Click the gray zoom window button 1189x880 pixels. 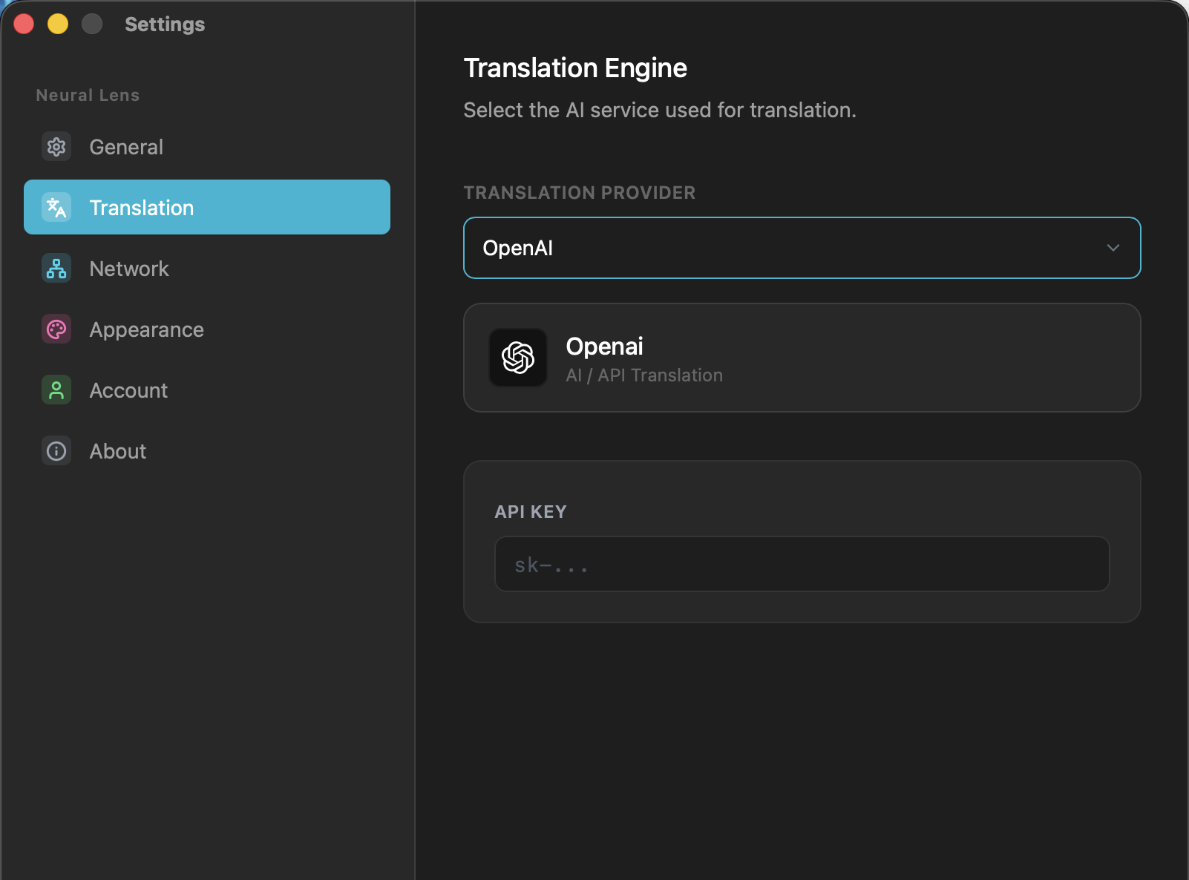click(x=92, y=24)
